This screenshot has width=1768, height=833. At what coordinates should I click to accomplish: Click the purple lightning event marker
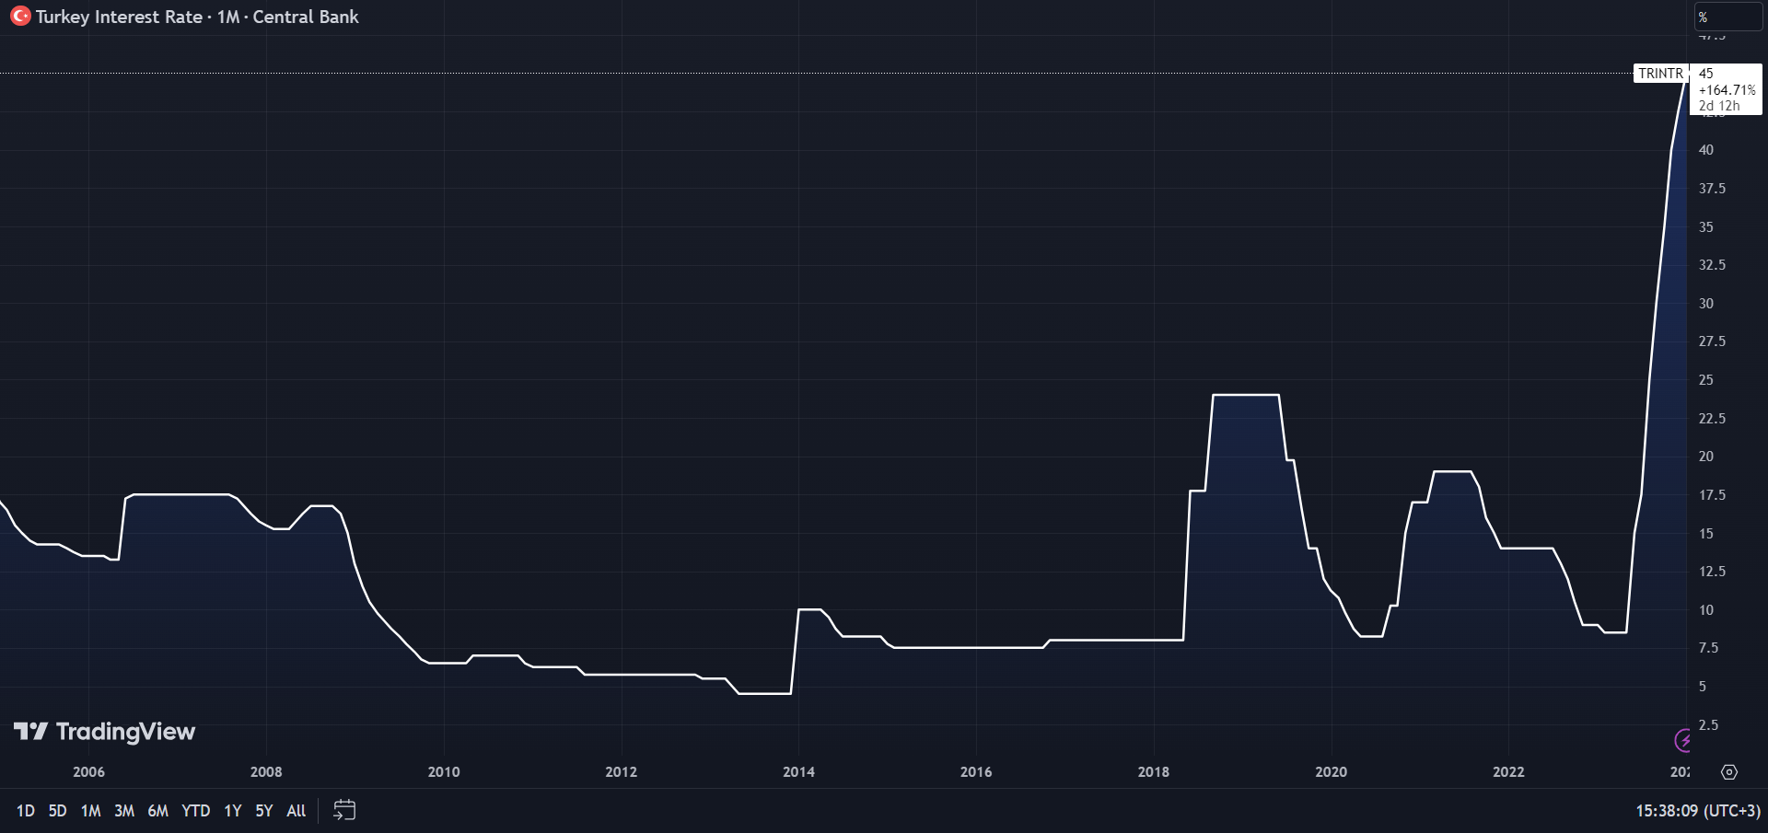tap(1682, 740)
